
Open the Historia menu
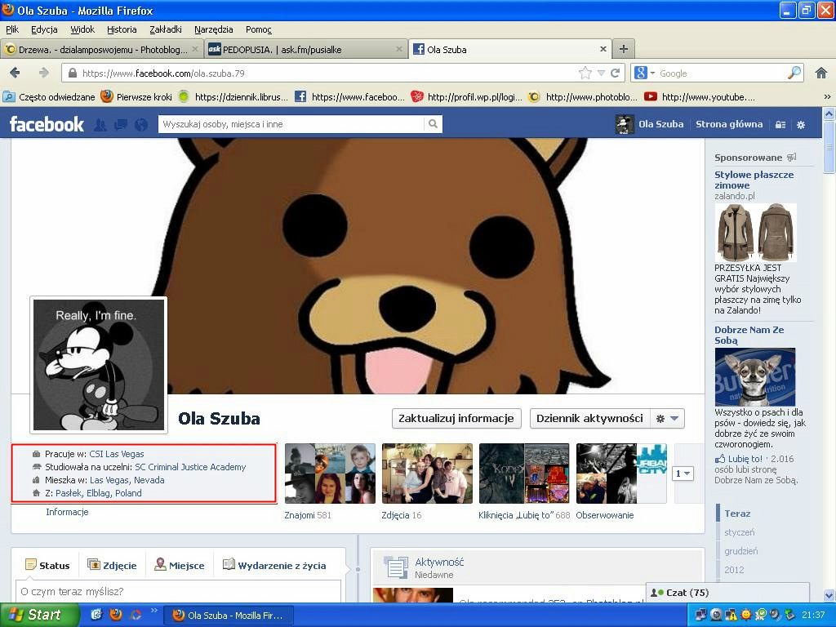point(122,29)
